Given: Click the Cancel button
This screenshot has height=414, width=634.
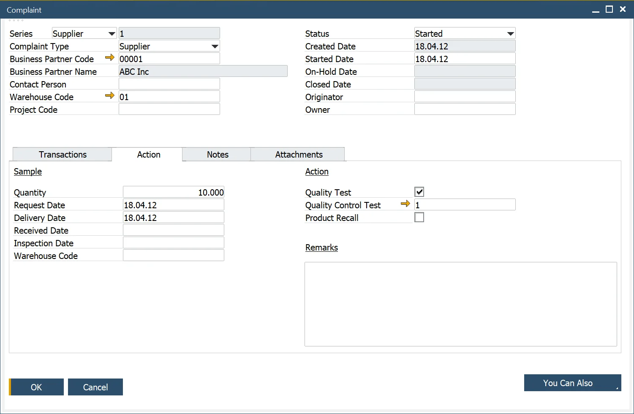Looking at the screenshot, I should click(95, 387).
